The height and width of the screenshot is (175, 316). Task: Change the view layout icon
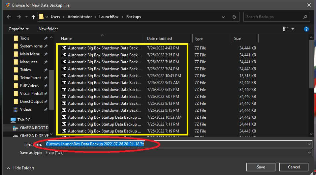coord(286,29)
